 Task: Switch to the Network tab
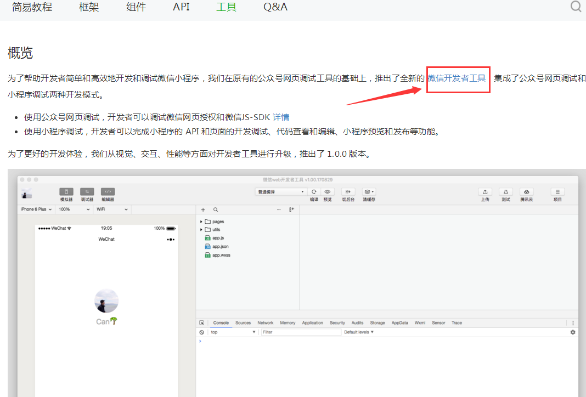tap(266, 322)
